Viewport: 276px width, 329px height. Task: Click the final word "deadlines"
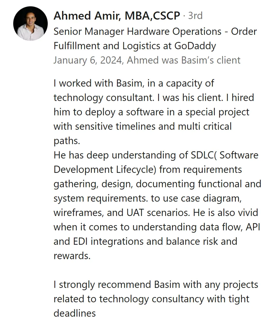click(x=75, y=313)
